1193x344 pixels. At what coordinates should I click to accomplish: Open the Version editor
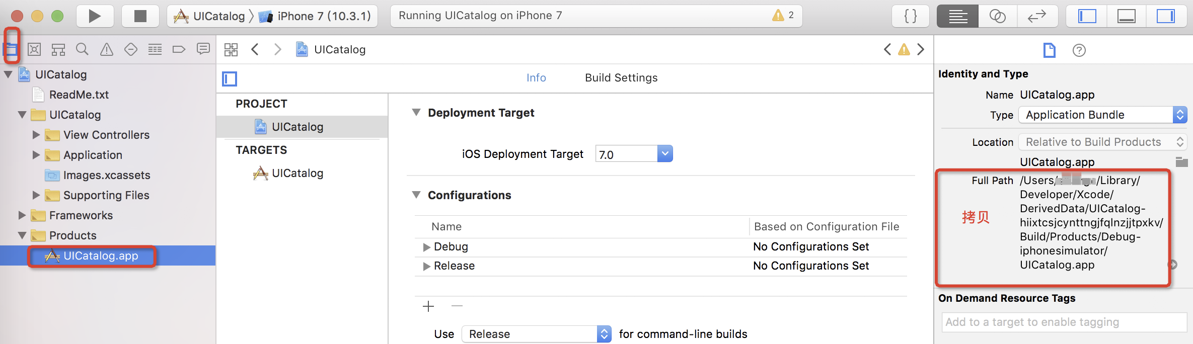[1036, 16]
